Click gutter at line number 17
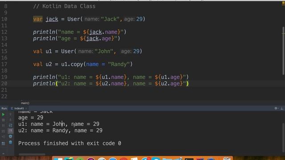Image resolution: width=285 pixels, height=160 pixels. tap(4, 64)
